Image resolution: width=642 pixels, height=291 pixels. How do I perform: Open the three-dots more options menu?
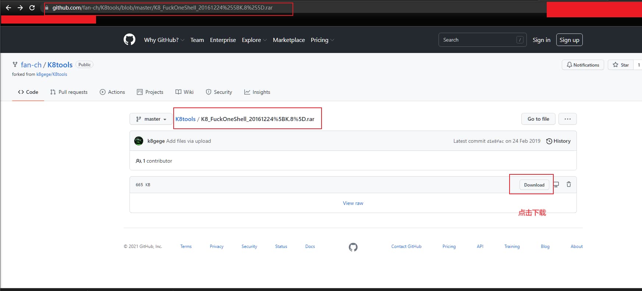coord(568,119)
